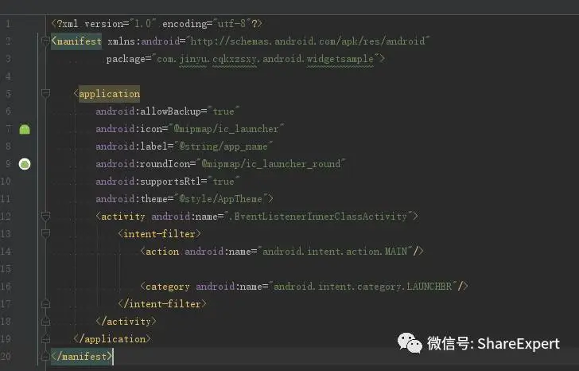The height and width of the screenshot is (371, 579).
Task: Click the android:supportsRtl attribute name
Action: 149,182
